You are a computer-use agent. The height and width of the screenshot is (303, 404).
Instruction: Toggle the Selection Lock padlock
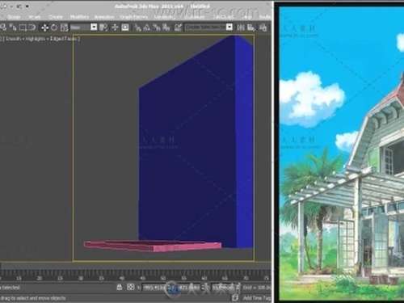pyautogui.click(x=120, y=288)
